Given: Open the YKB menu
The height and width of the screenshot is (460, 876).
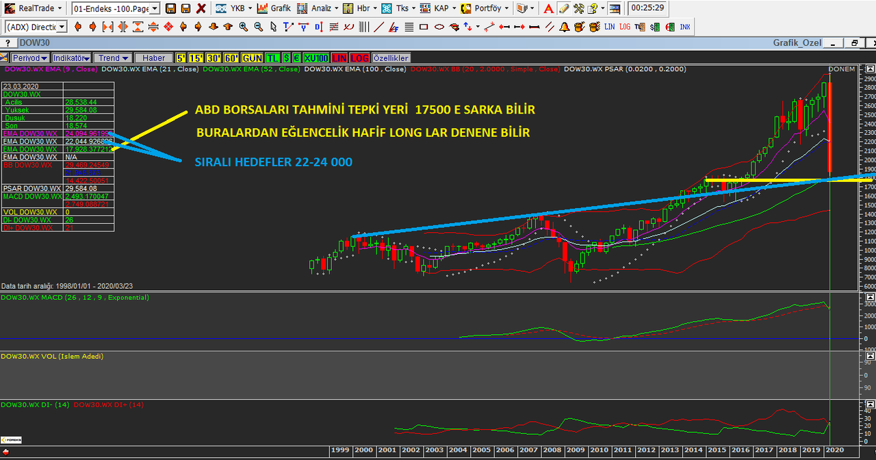Looking at the screenshot, I should [233, 8].
